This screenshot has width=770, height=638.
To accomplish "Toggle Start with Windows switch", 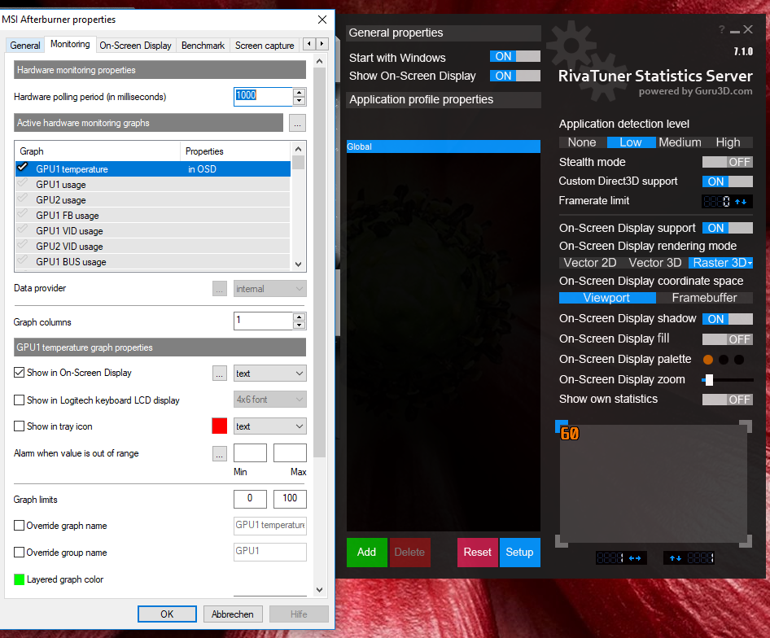I will click(x=515, y=56).
